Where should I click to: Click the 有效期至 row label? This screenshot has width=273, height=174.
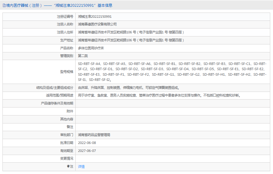tap(67, 151)
